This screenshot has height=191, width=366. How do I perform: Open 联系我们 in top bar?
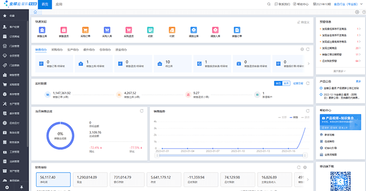[x=282, y=4]
